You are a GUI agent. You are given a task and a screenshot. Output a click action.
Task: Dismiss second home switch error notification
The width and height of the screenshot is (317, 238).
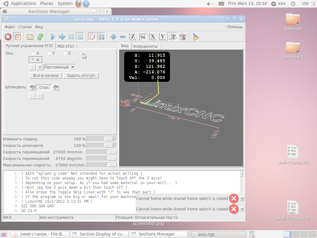tap(242, 209)
